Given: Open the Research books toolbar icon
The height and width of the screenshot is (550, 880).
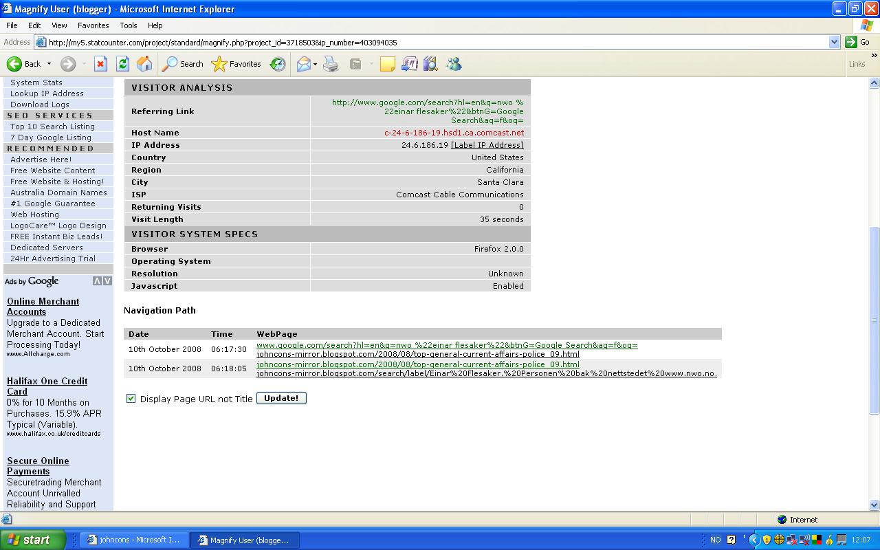Looking at the screenshot, I should [x=431, y=64].
